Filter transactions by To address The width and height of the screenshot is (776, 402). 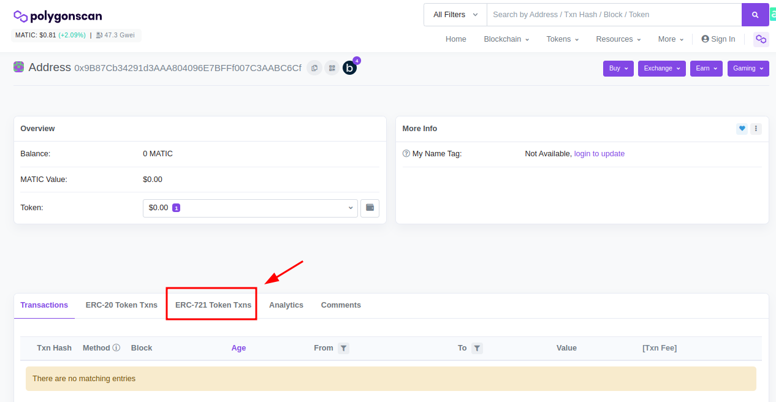pyautogui.click(x=477, y=348)
